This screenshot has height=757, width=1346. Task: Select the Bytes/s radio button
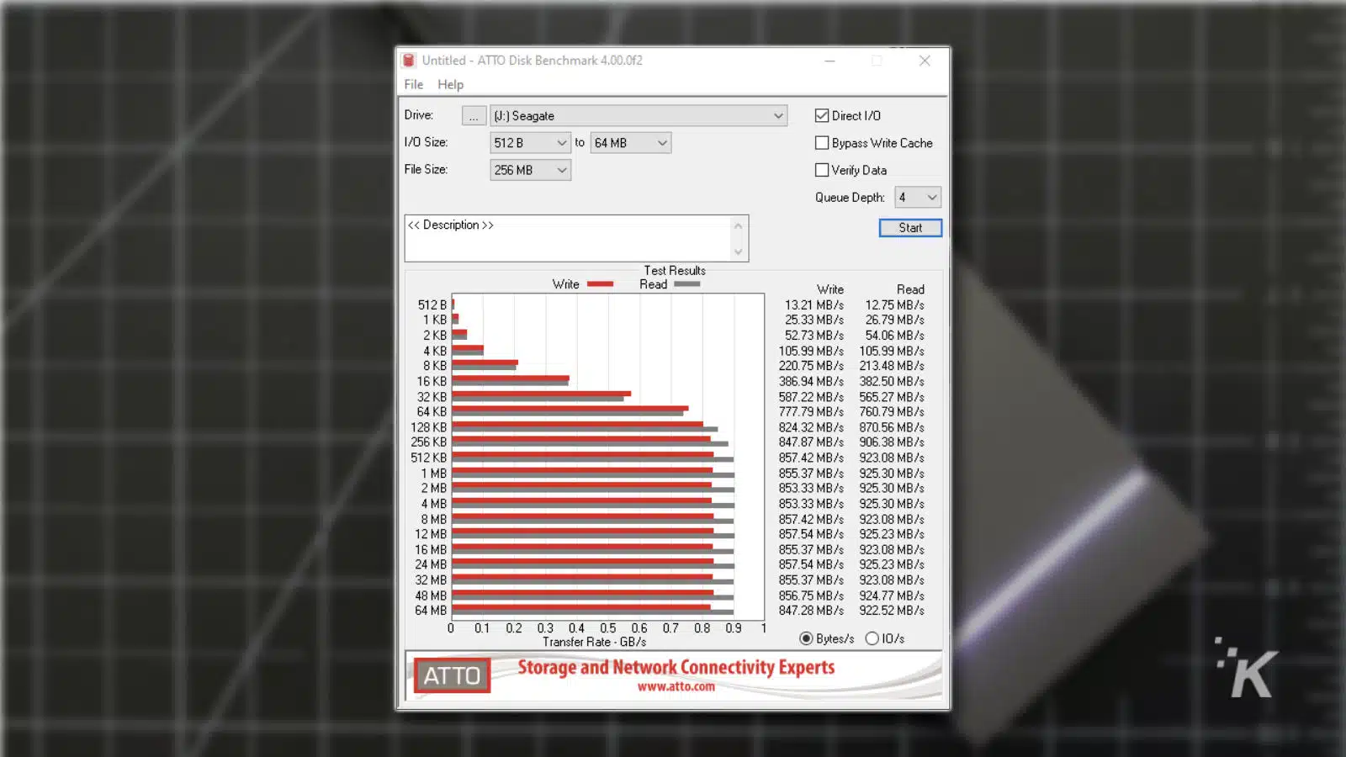[x=806, y=638]
